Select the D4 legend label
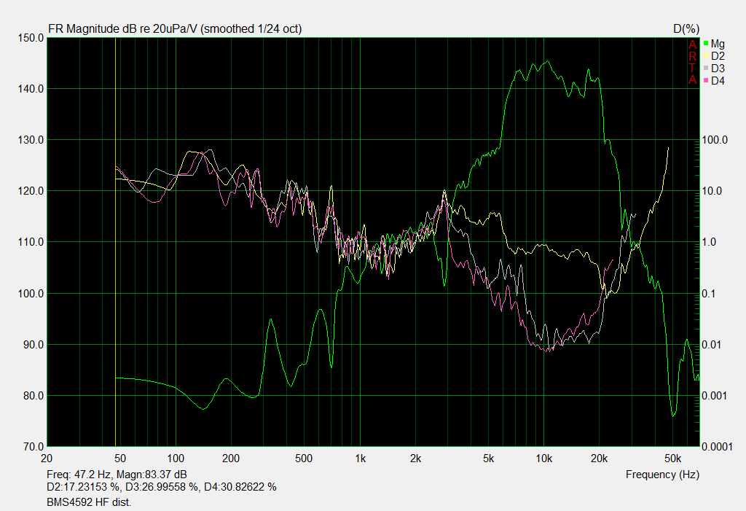This screenshot has height=511, width=746. point(718,81)
